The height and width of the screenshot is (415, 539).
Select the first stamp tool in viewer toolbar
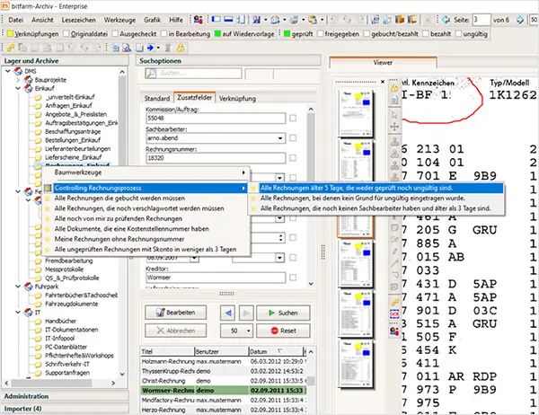point(394,141)
